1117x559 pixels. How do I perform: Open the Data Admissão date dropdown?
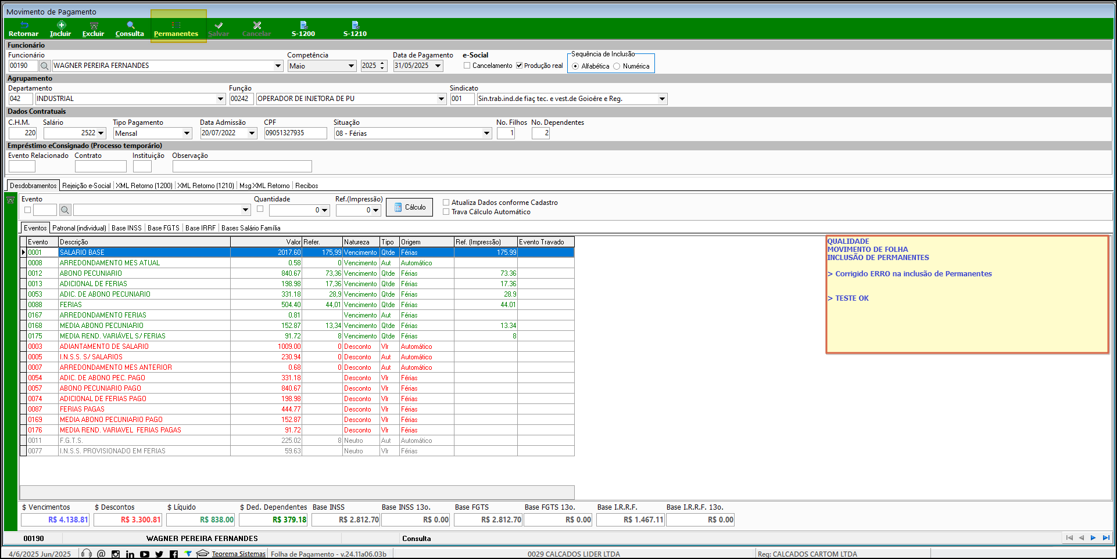click(x=252, y=133)
